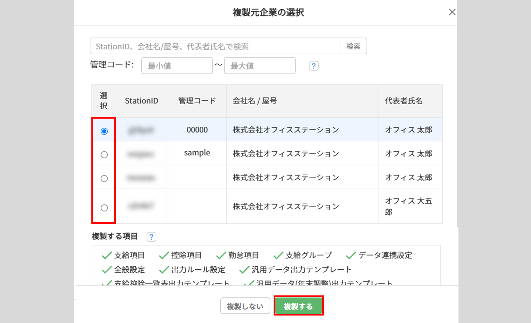The height and width of the screenshot is (323, 531).
Task: Select radio button for 管理コード 00000 row
Action: coord(104,131)
